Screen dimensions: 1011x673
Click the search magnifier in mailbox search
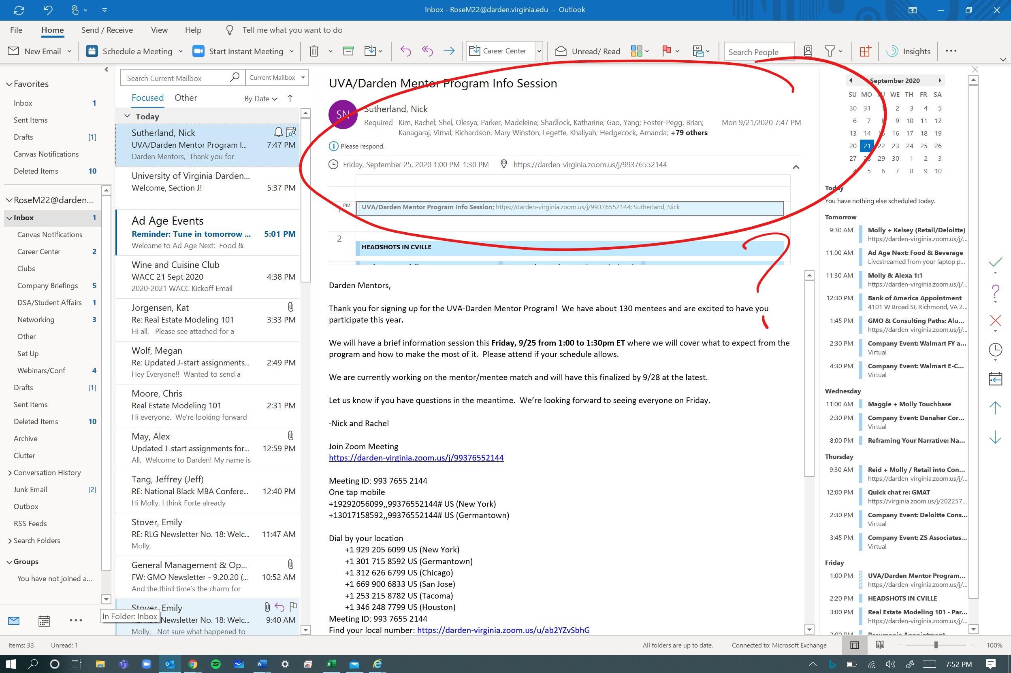click(235, 77)
